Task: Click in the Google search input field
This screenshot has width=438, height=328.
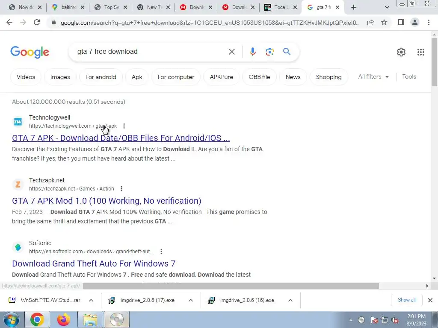Action: coord(151,52)
